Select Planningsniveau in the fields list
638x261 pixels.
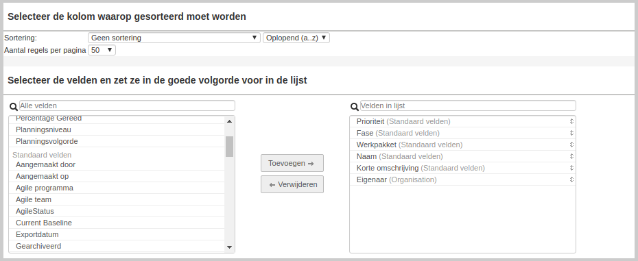[117, 129]
